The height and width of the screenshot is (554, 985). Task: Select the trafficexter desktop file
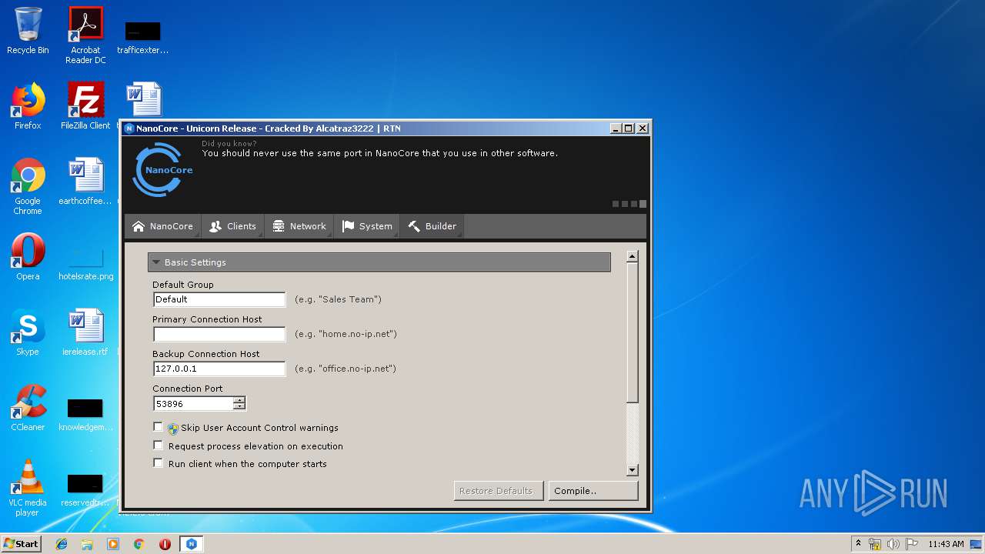(x=143, y=38)
